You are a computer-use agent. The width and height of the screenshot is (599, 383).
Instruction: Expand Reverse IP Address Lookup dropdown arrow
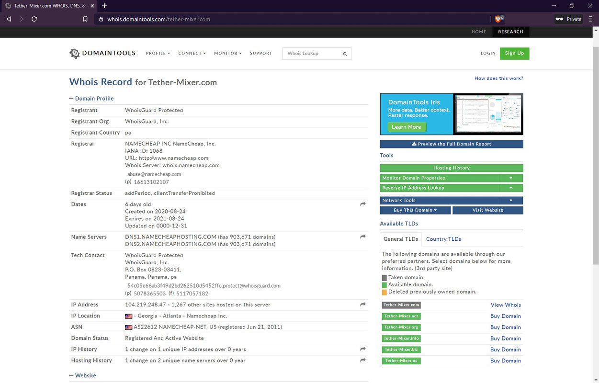[x=511, y=188]
